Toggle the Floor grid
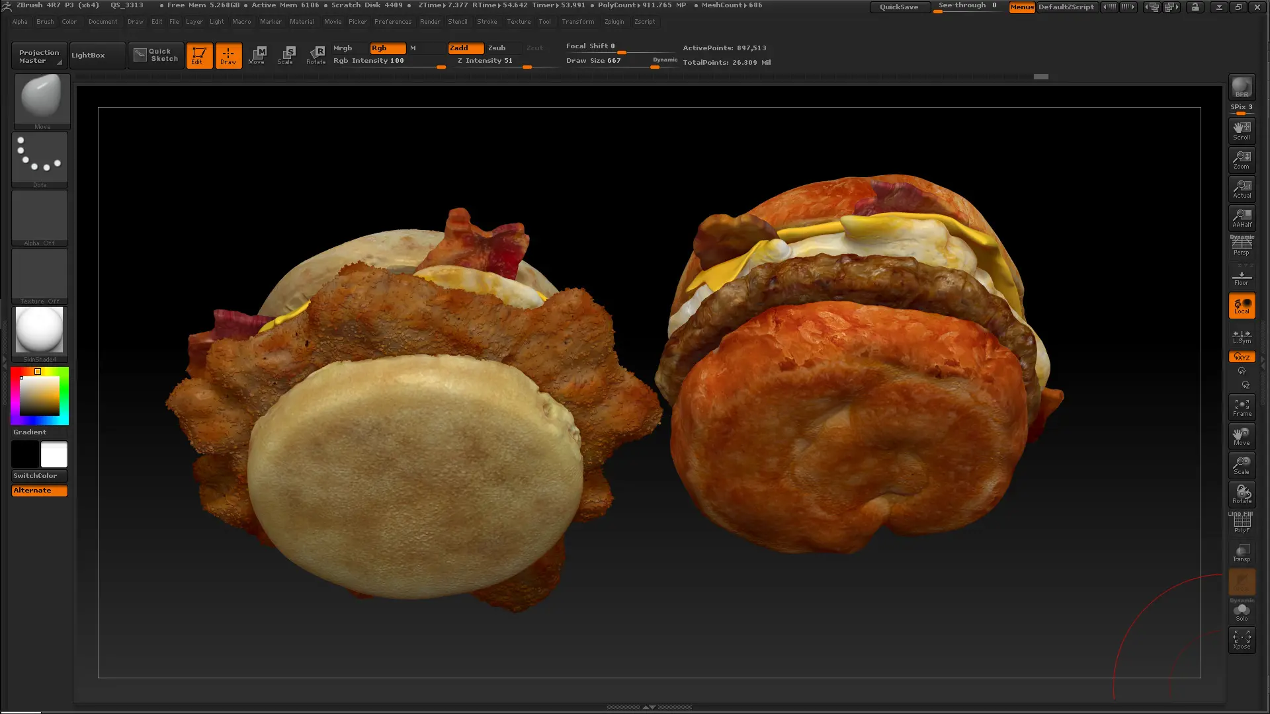 click(x=1242, y=276)
